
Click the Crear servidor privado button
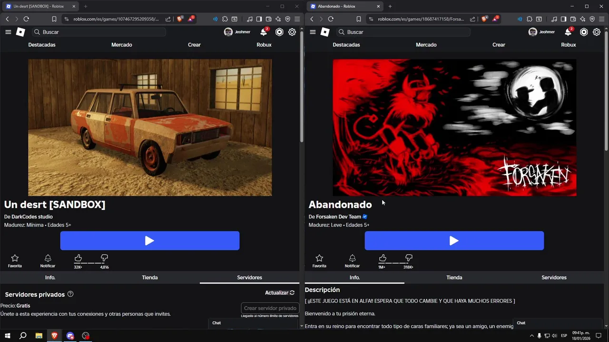coord(270,308)
